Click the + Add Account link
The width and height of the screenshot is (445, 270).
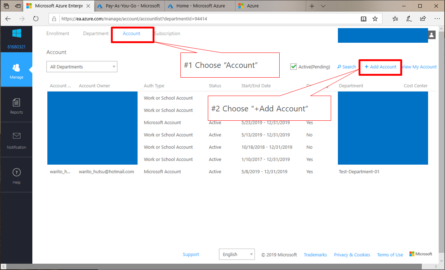click(x=380, y=67)
